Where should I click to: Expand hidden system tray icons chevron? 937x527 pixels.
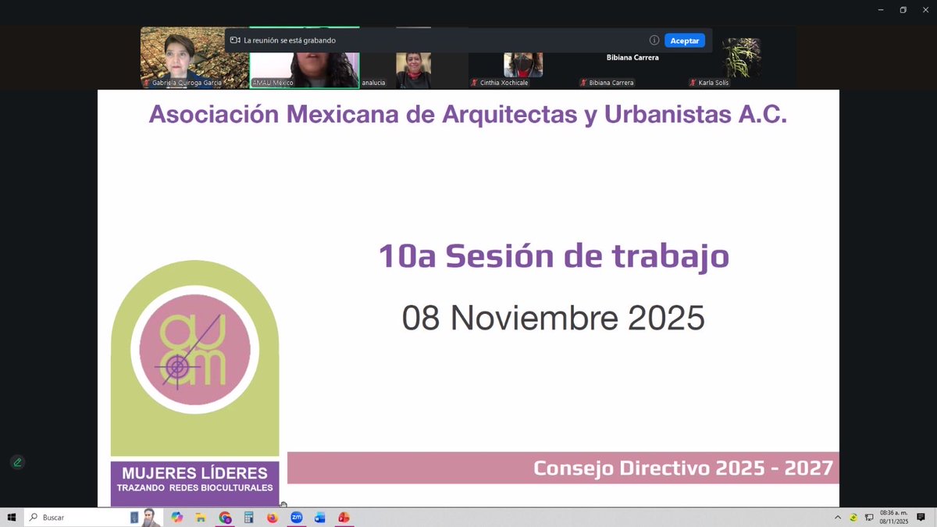tap(838, 518)
